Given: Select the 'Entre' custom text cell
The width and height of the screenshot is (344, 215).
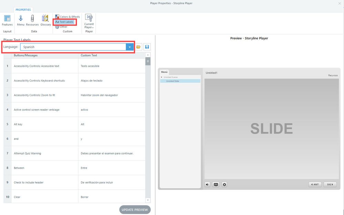Looking at the screenshot, I should coord(112,168).
